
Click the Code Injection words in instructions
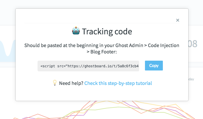[x=163, y=45]
